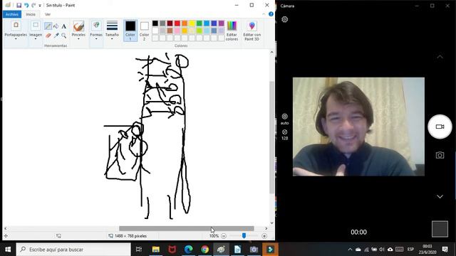Click the down chevron in Camera mode list
This screenshot has height=256, width=456.
[x=440, y=196]
